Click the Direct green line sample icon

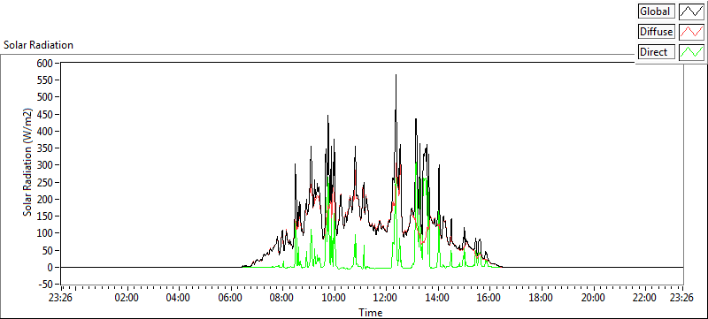click(x=692, y=52)
